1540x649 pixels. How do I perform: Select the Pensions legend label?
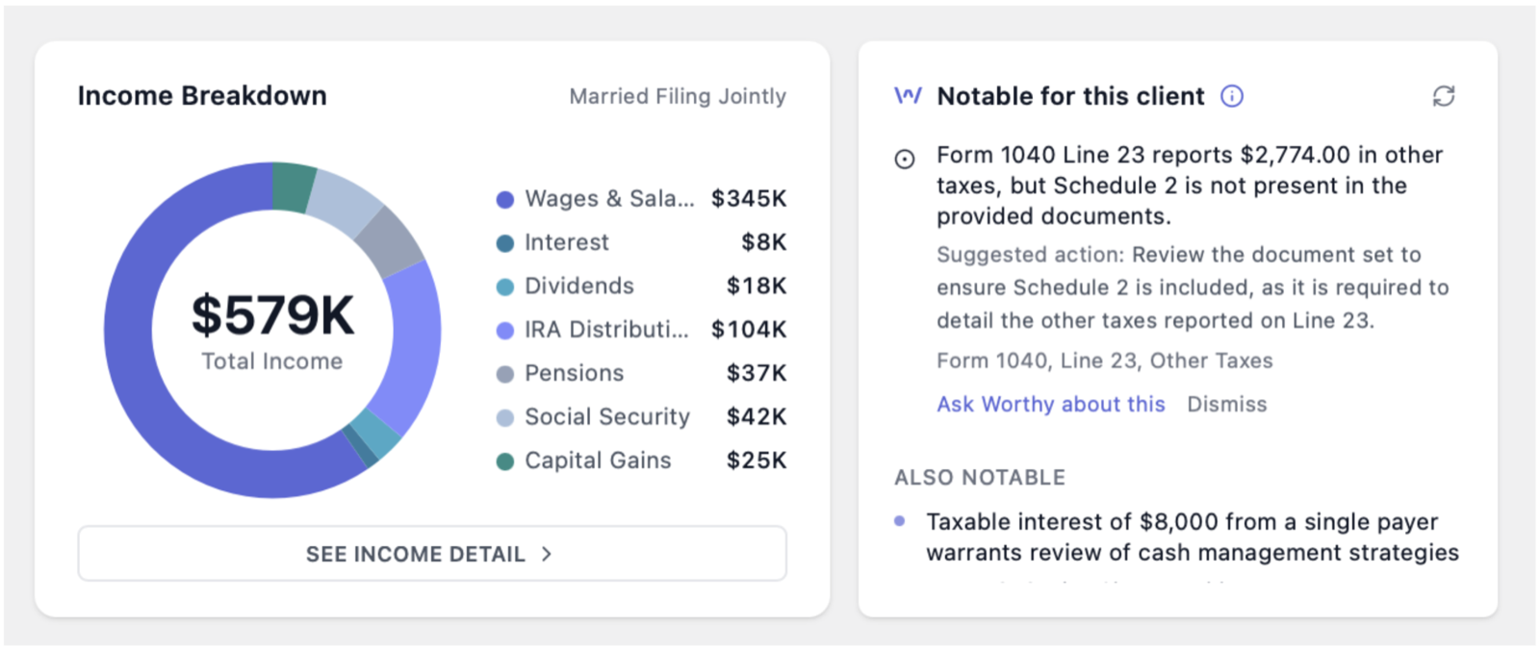click(575, 373)
